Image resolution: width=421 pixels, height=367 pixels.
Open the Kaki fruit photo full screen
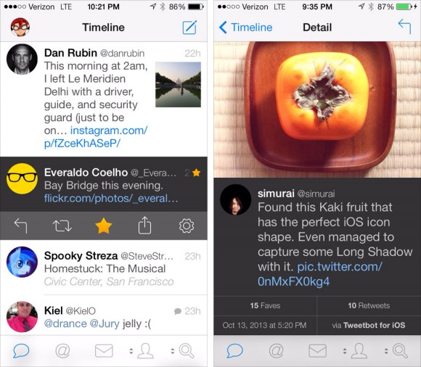pos(317,110)
